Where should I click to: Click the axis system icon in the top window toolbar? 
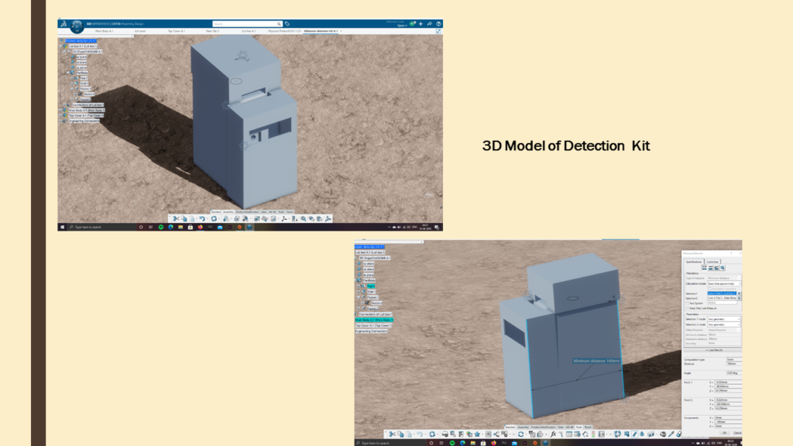(284, 219)
